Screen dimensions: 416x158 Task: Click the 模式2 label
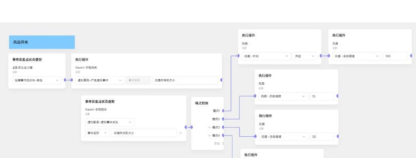coord(216,119)
